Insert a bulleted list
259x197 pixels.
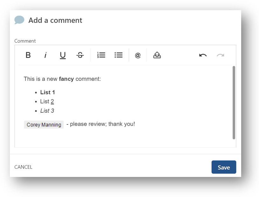[119, 55]
